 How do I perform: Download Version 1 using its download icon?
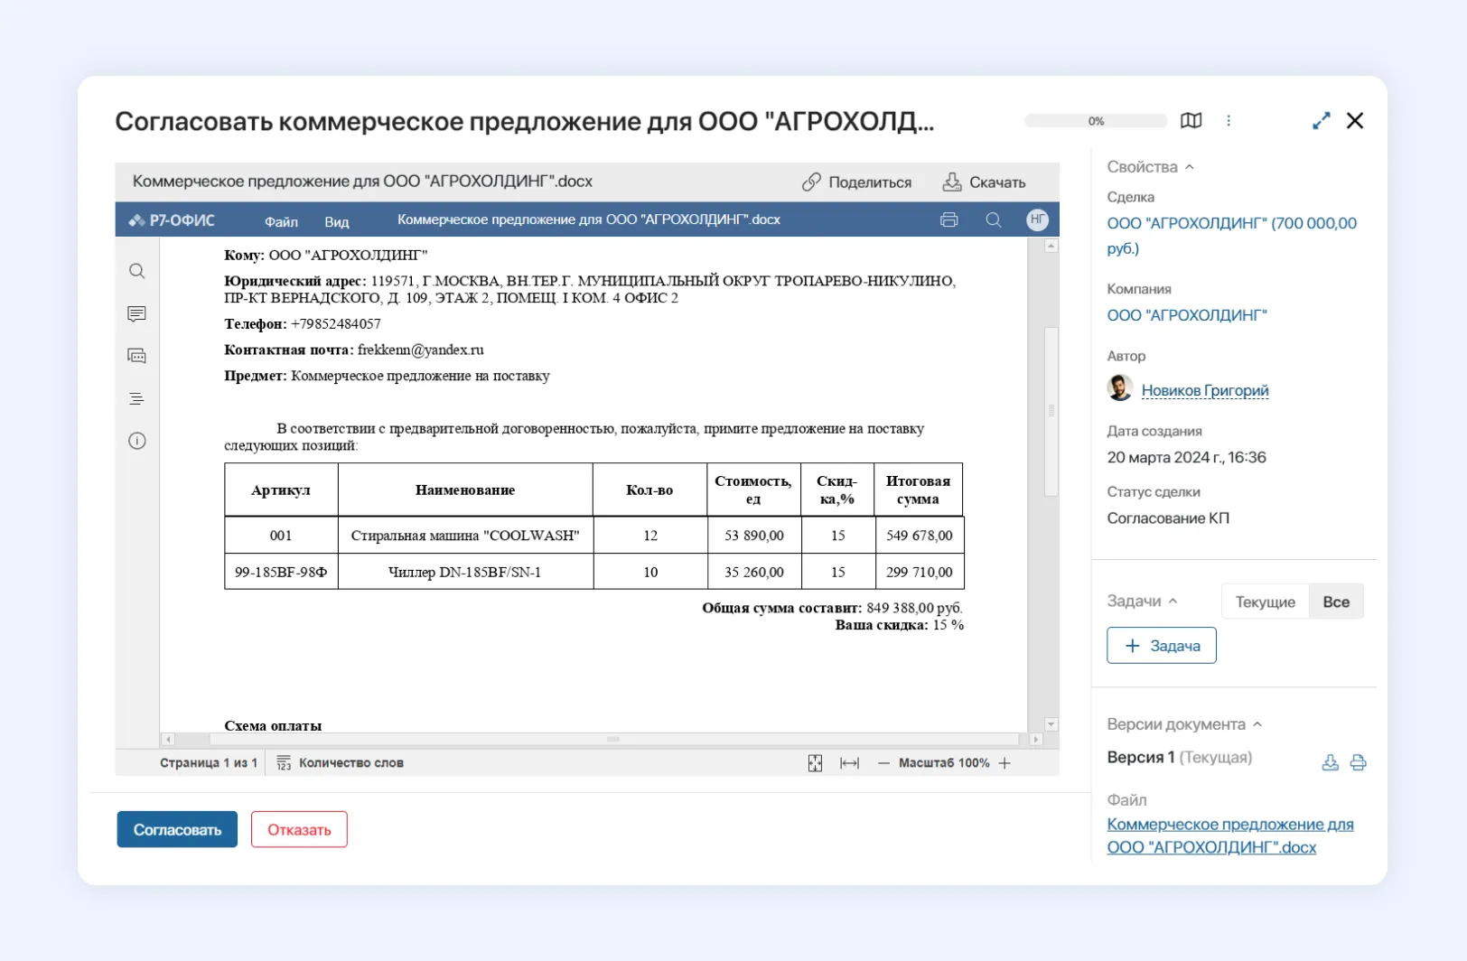1330,762
